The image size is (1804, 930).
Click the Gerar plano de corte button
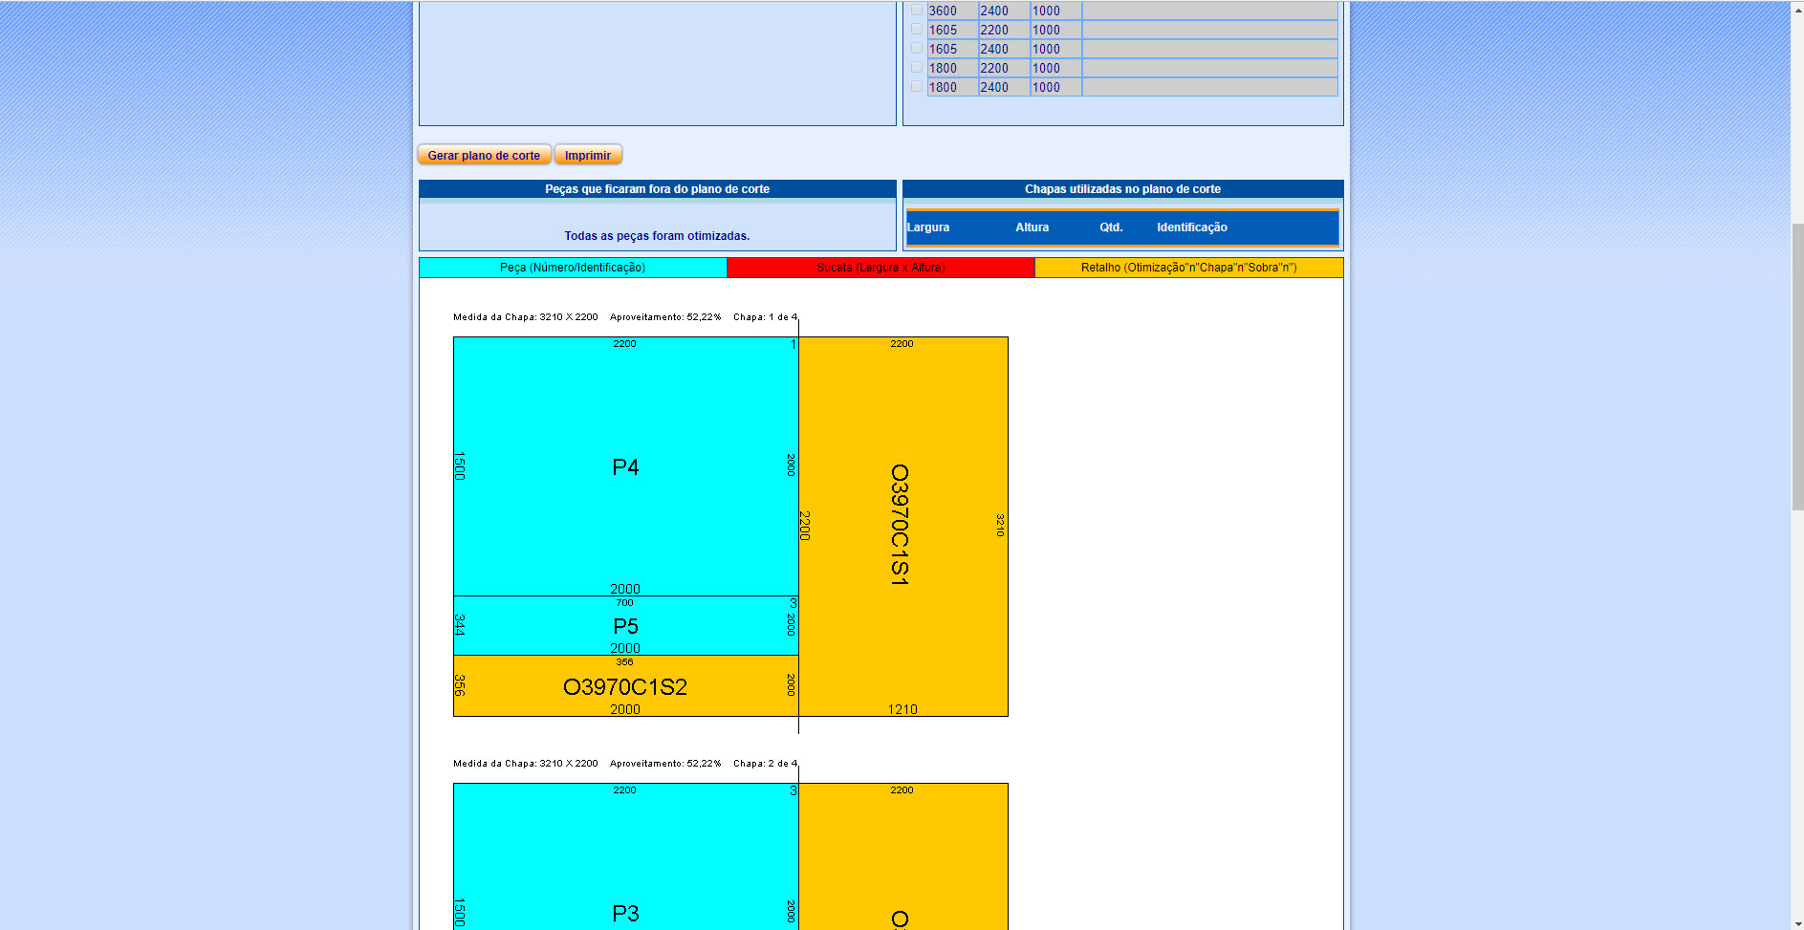coord(484,155)
